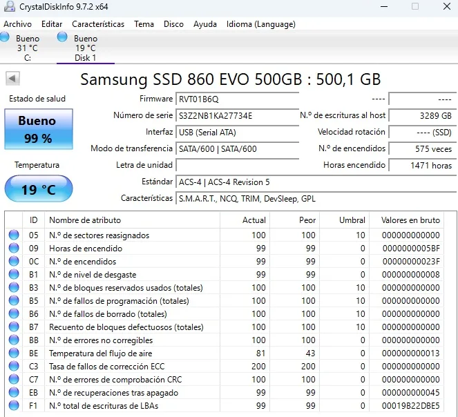Open the Ayuda menu

click(x=205, y=24)
